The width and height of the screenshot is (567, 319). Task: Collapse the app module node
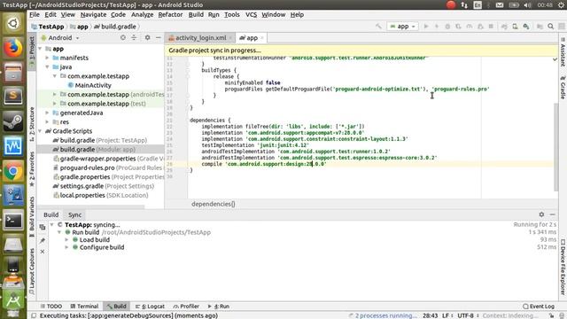pyautogui.click(x=40, y=49)
